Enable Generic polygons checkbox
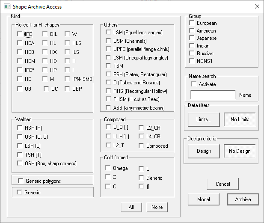 21,181
